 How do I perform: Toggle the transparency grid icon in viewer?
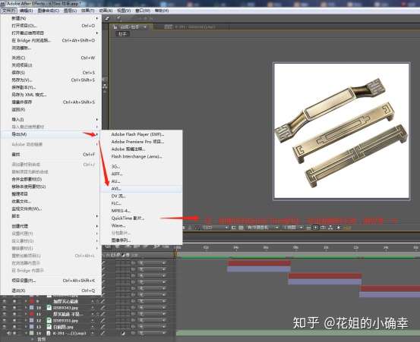[x=241, y=227]
